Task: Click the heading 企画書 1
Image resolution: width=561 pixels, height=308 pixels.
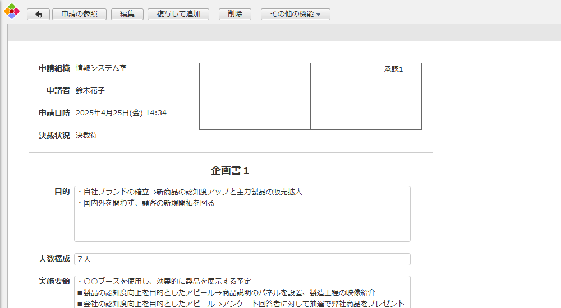Action: tap(229, 170)
